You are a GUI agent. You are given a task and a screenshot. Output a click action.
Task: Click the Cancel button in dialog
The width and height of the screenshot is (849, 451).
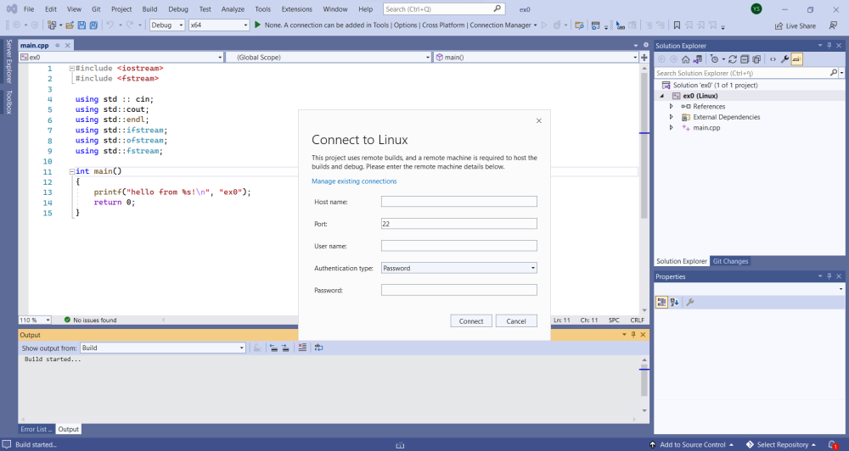pos(516,320)
